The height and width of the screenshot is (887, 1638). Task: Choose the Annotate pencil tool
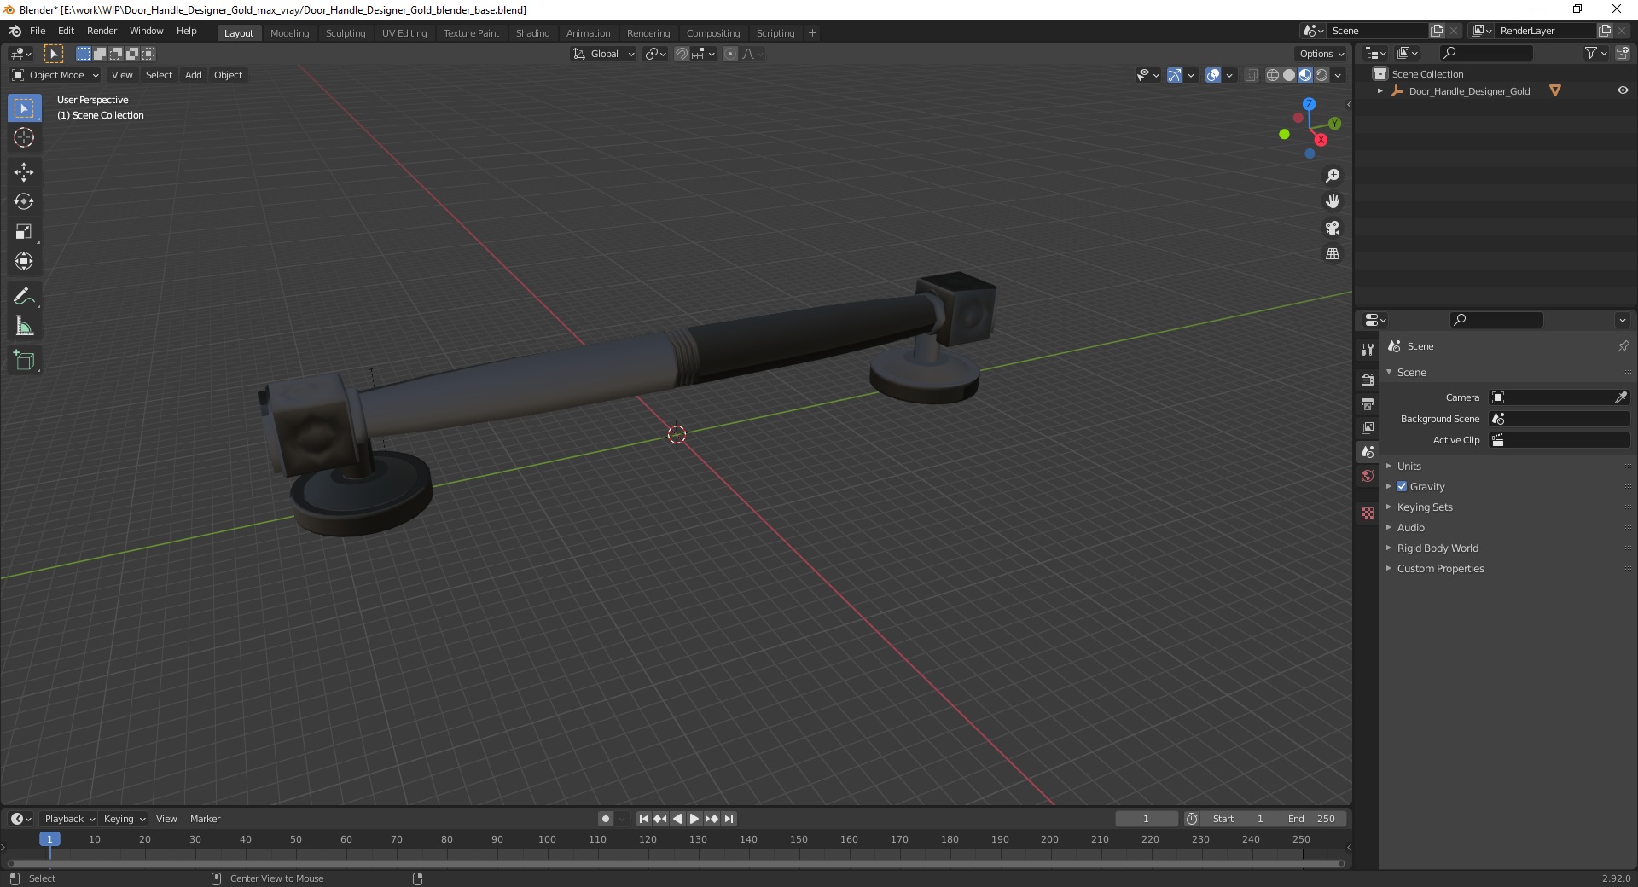coord(24,297)
